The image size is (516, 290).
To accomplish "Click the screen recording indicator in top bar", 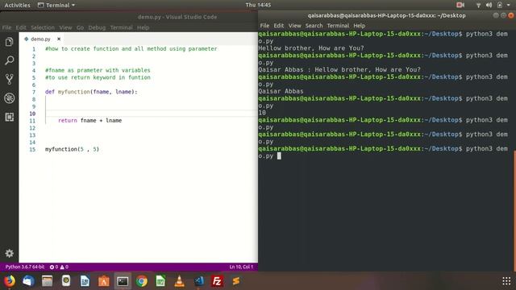I will 460,5.
